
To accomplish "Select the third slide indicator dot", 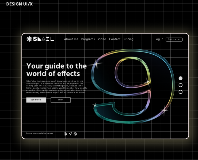I will point(181,92).
